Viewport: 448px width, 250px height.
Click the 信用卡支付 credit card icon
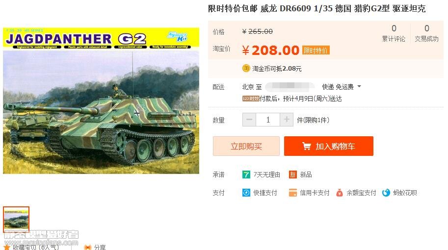[292, 193]
